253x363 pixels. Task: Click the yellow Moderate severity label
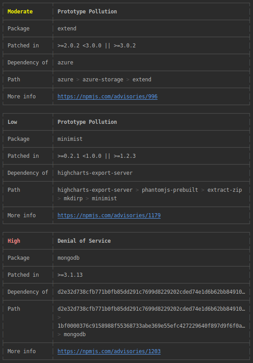coord(20,12)
